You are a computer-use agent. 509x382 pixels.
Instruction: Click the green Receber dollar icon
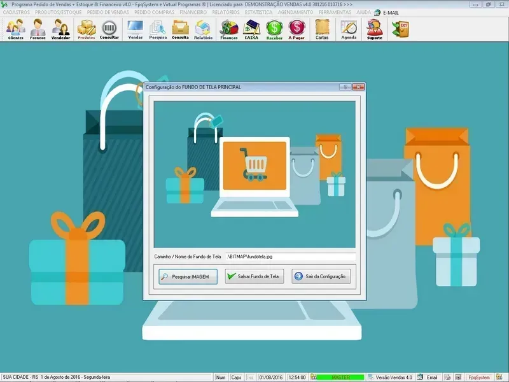[274, 29]
